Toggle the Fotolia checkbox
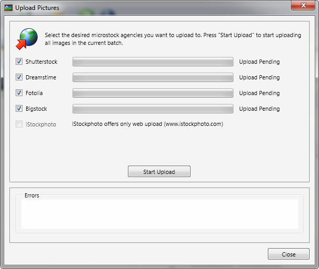The width and height of the screenshot is (319, 269). click(x=19, y=93)
